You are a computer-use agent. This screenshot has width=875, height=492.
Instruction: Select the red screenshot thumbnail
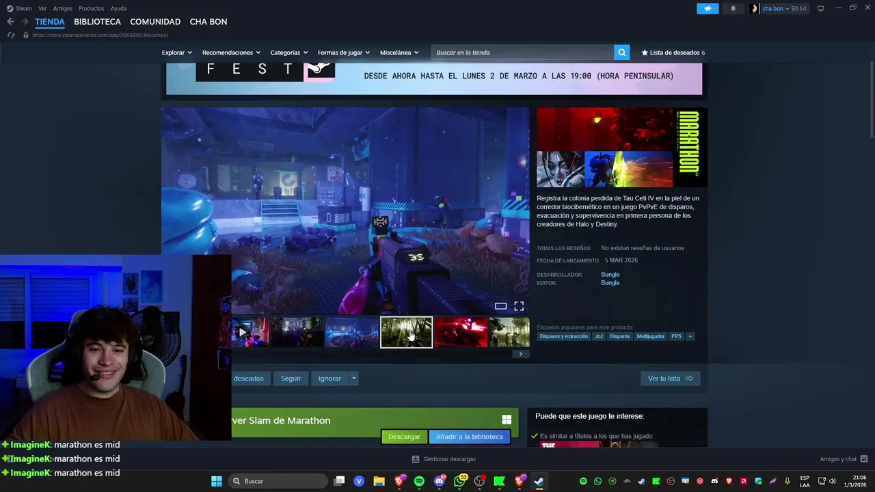pos(461,332)
